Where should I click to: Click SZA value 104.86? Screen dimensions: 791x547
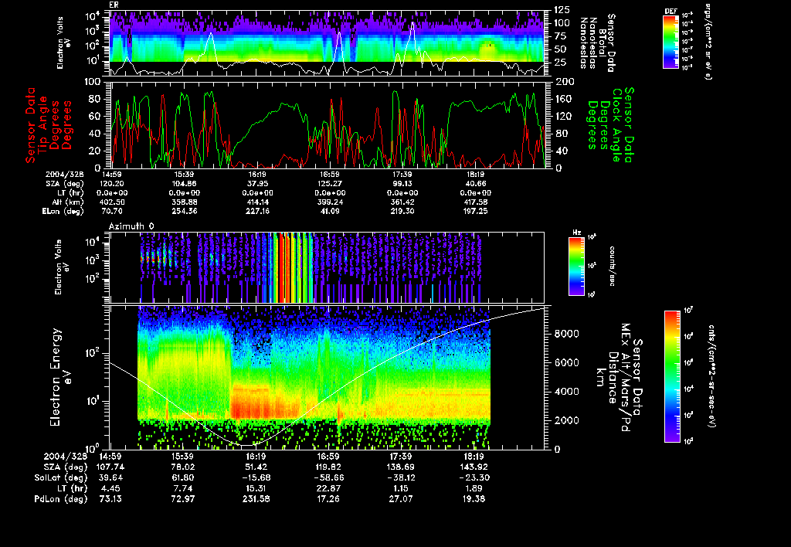[184, 184]
